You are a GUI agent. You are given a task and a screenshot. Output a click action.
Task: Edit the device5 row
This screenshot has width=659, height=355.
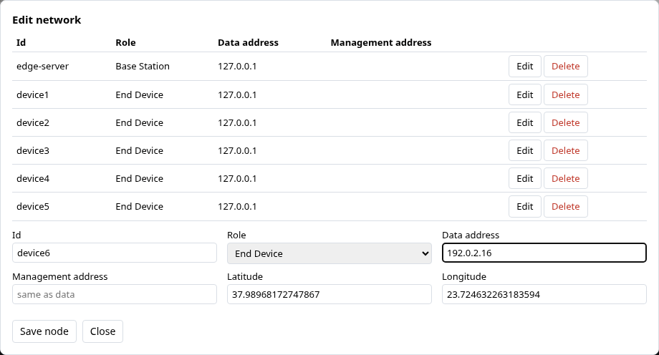coord(524,206)
